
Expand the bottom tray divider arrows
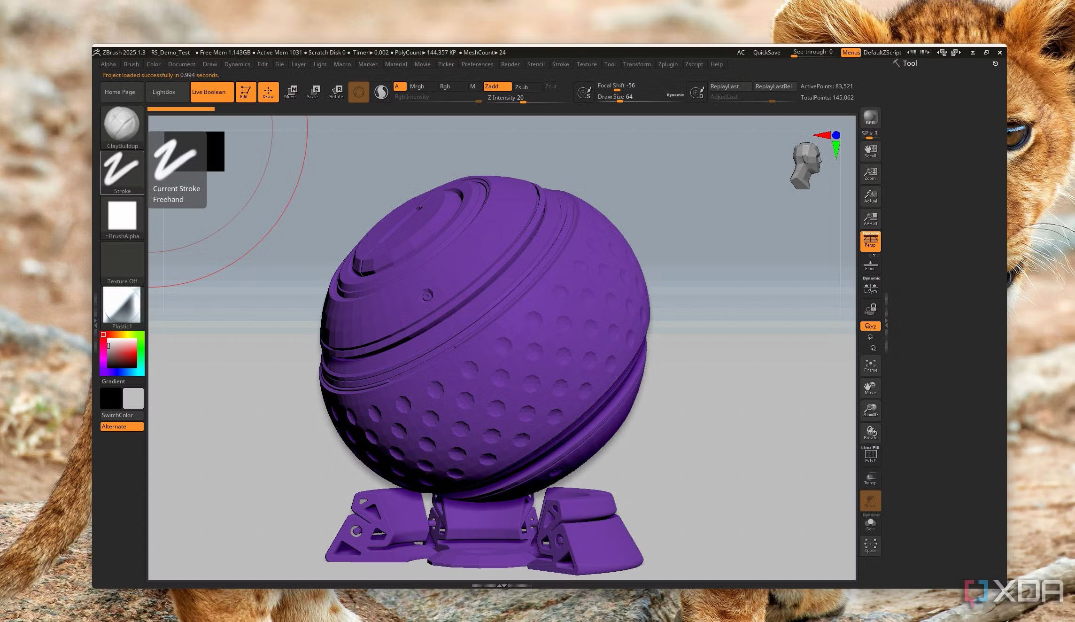[x=502, y=586]
